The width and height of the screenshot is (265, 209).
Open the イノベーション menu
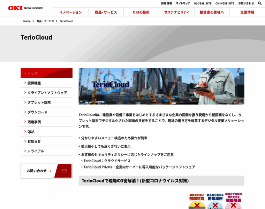70,12
